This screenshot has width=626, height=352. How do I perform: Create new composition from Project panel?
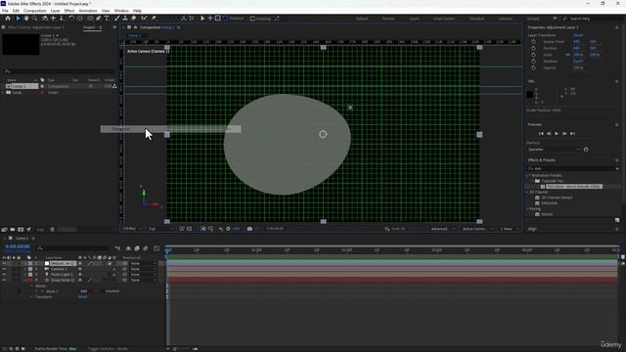click(x=21, y=230)
